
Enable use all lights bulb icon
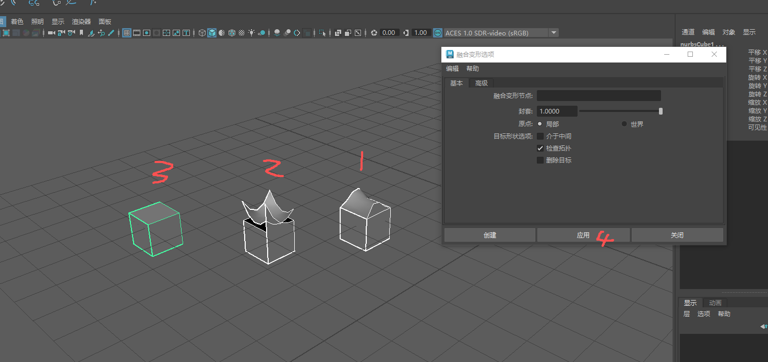[251, 33]
